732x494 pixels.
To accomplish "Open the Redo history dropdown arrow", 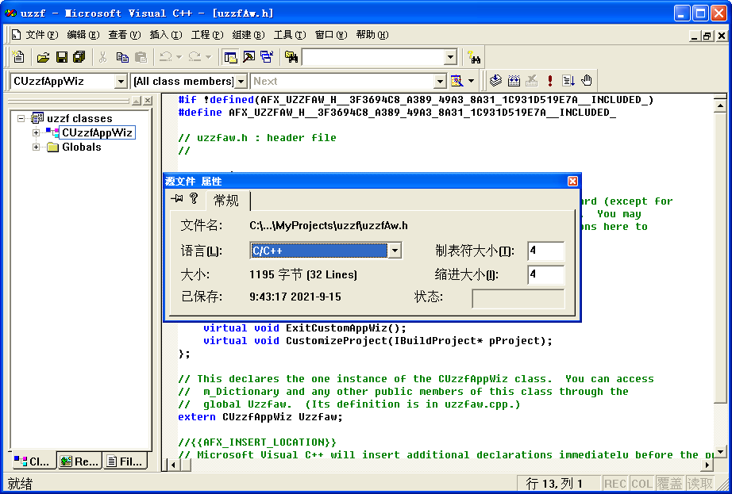I will point(208,57).
